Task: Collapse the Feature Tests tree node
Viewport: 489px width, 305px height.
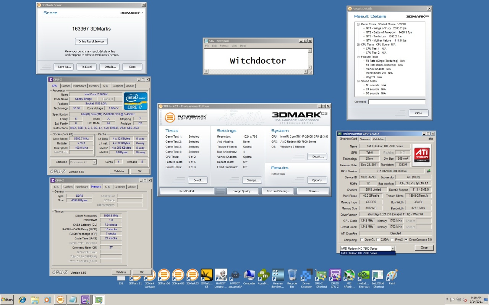Action: (x=358, y=57)
